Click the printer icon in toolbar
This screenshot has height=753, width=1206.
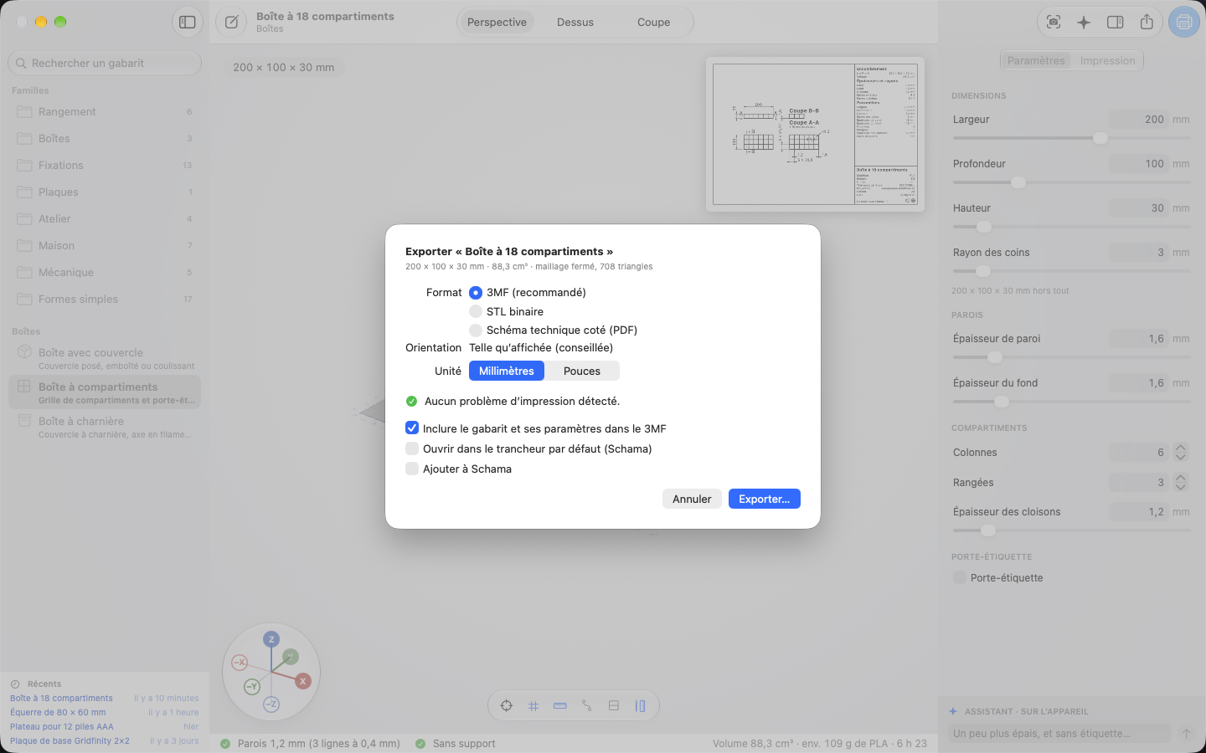(1183, 23)
